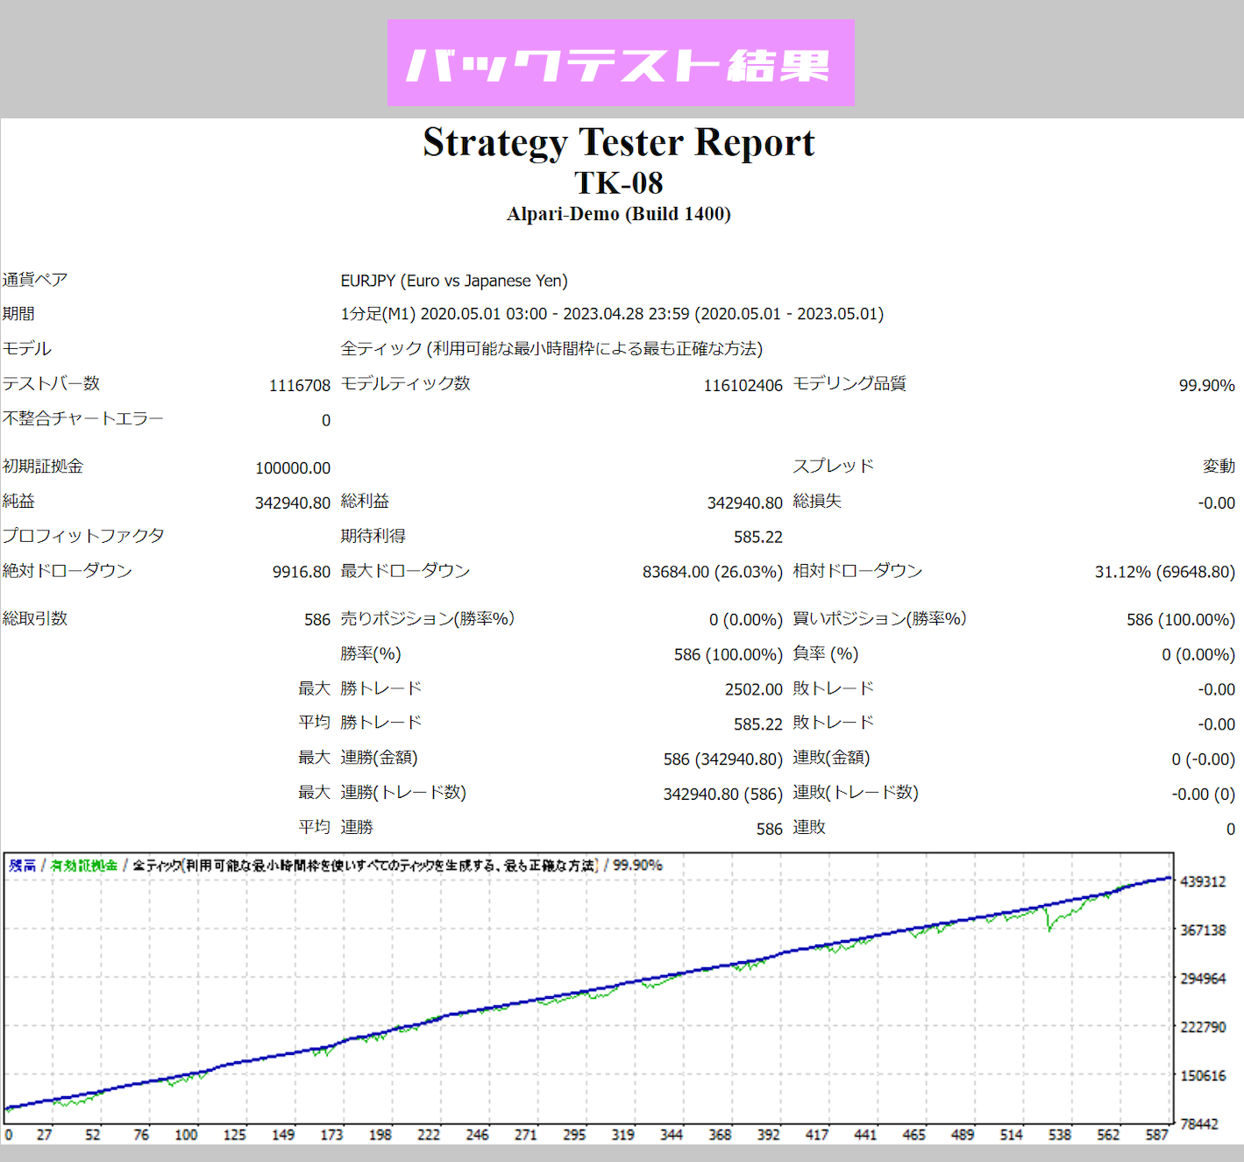Click the 連勝(金額) label
The width and height of the screenshot is (1244, 1162).
point(379,757)
